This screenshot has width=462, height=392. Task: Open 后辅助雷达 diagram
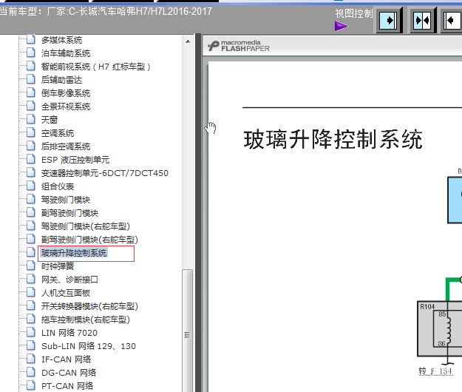(61, 80)
